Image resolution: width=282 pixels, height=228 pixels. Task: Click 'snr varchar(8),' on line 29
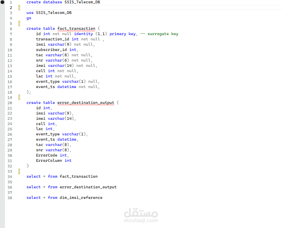click(x=54, y=150)
